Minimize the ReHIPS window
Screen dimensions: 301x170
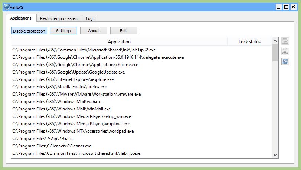point(279,7)
